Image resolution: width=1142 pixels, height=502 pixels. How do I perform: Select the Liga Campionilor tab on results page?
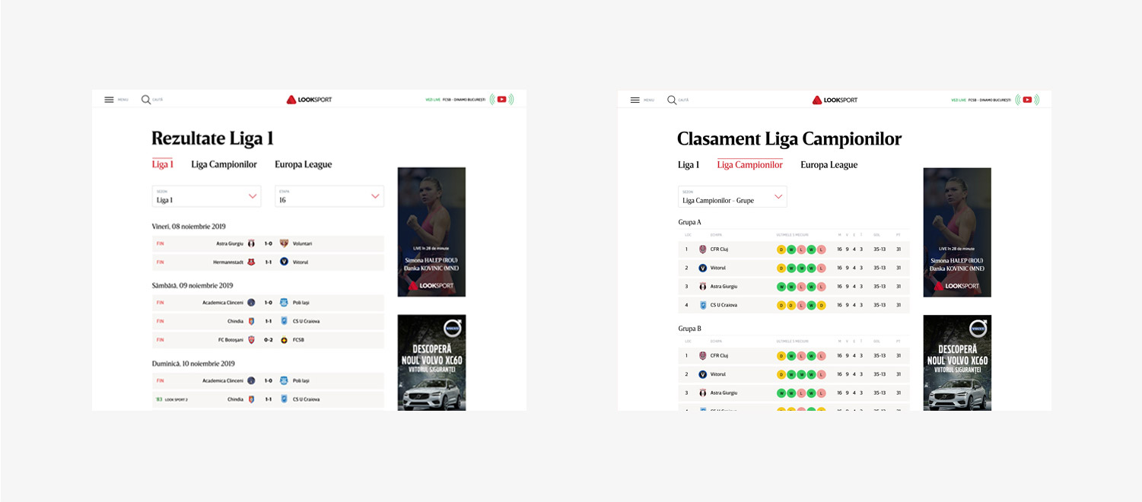[224, 164]
